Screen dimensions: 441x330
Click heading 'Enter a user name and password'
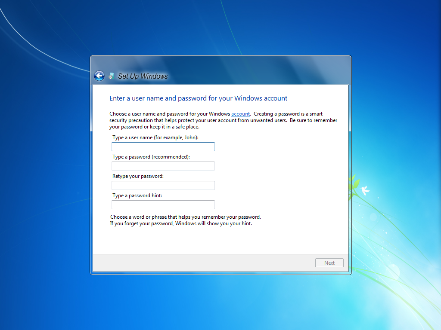click(198, 98)
